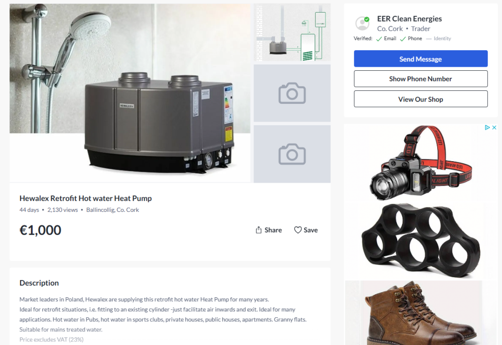The height and width of the screenshot is (345, 502).
Task: Click Price excludes VAT (23%) line
Action: point(52,339)
